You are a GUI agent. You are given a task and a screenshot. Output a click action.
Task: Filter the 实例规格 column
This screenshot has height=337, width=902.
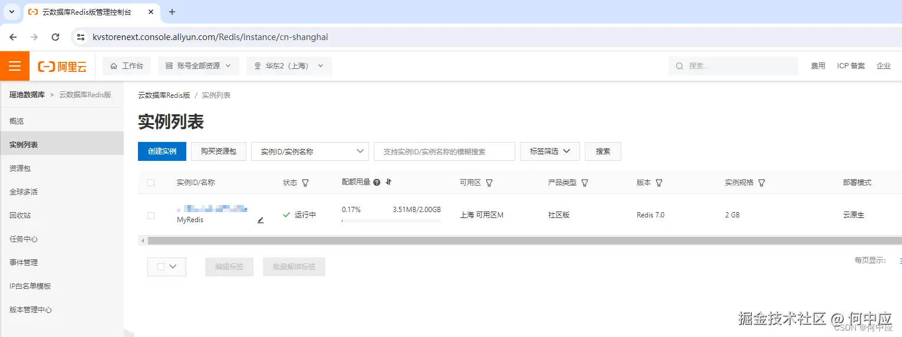point(762,183)
